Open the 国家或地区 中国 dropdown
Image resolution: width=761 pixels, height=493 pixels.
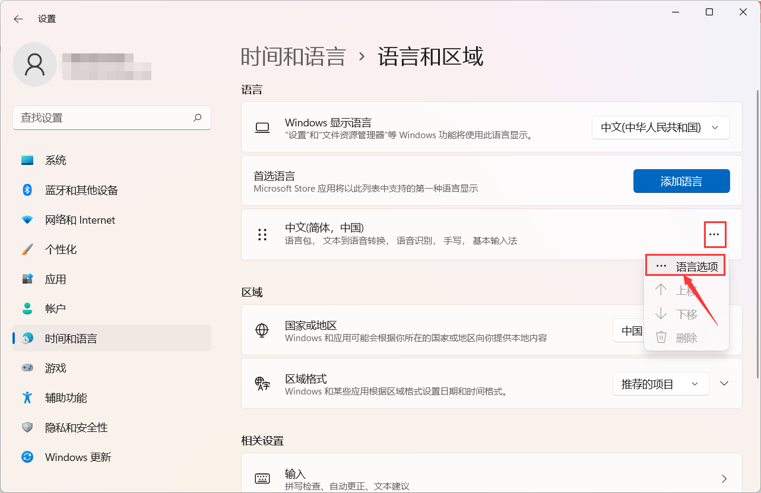(x=629, y=330)
